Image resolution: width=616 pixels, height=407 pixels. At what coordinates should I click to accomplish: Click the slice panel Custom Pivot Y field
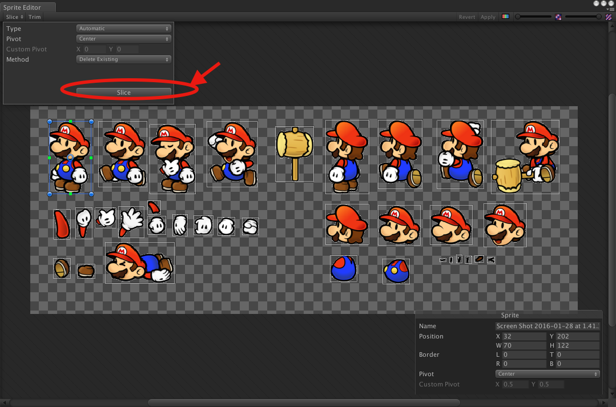click(127, 49)
